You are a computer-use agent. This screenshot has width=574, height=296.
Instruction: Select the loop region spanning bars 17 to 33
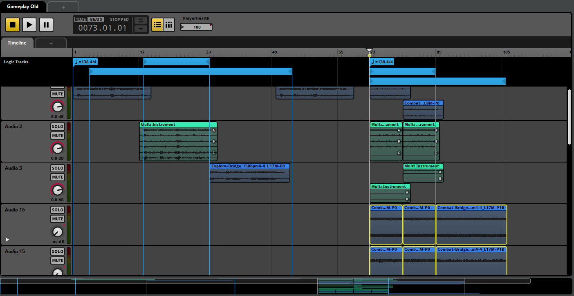(x=176, y=62)
